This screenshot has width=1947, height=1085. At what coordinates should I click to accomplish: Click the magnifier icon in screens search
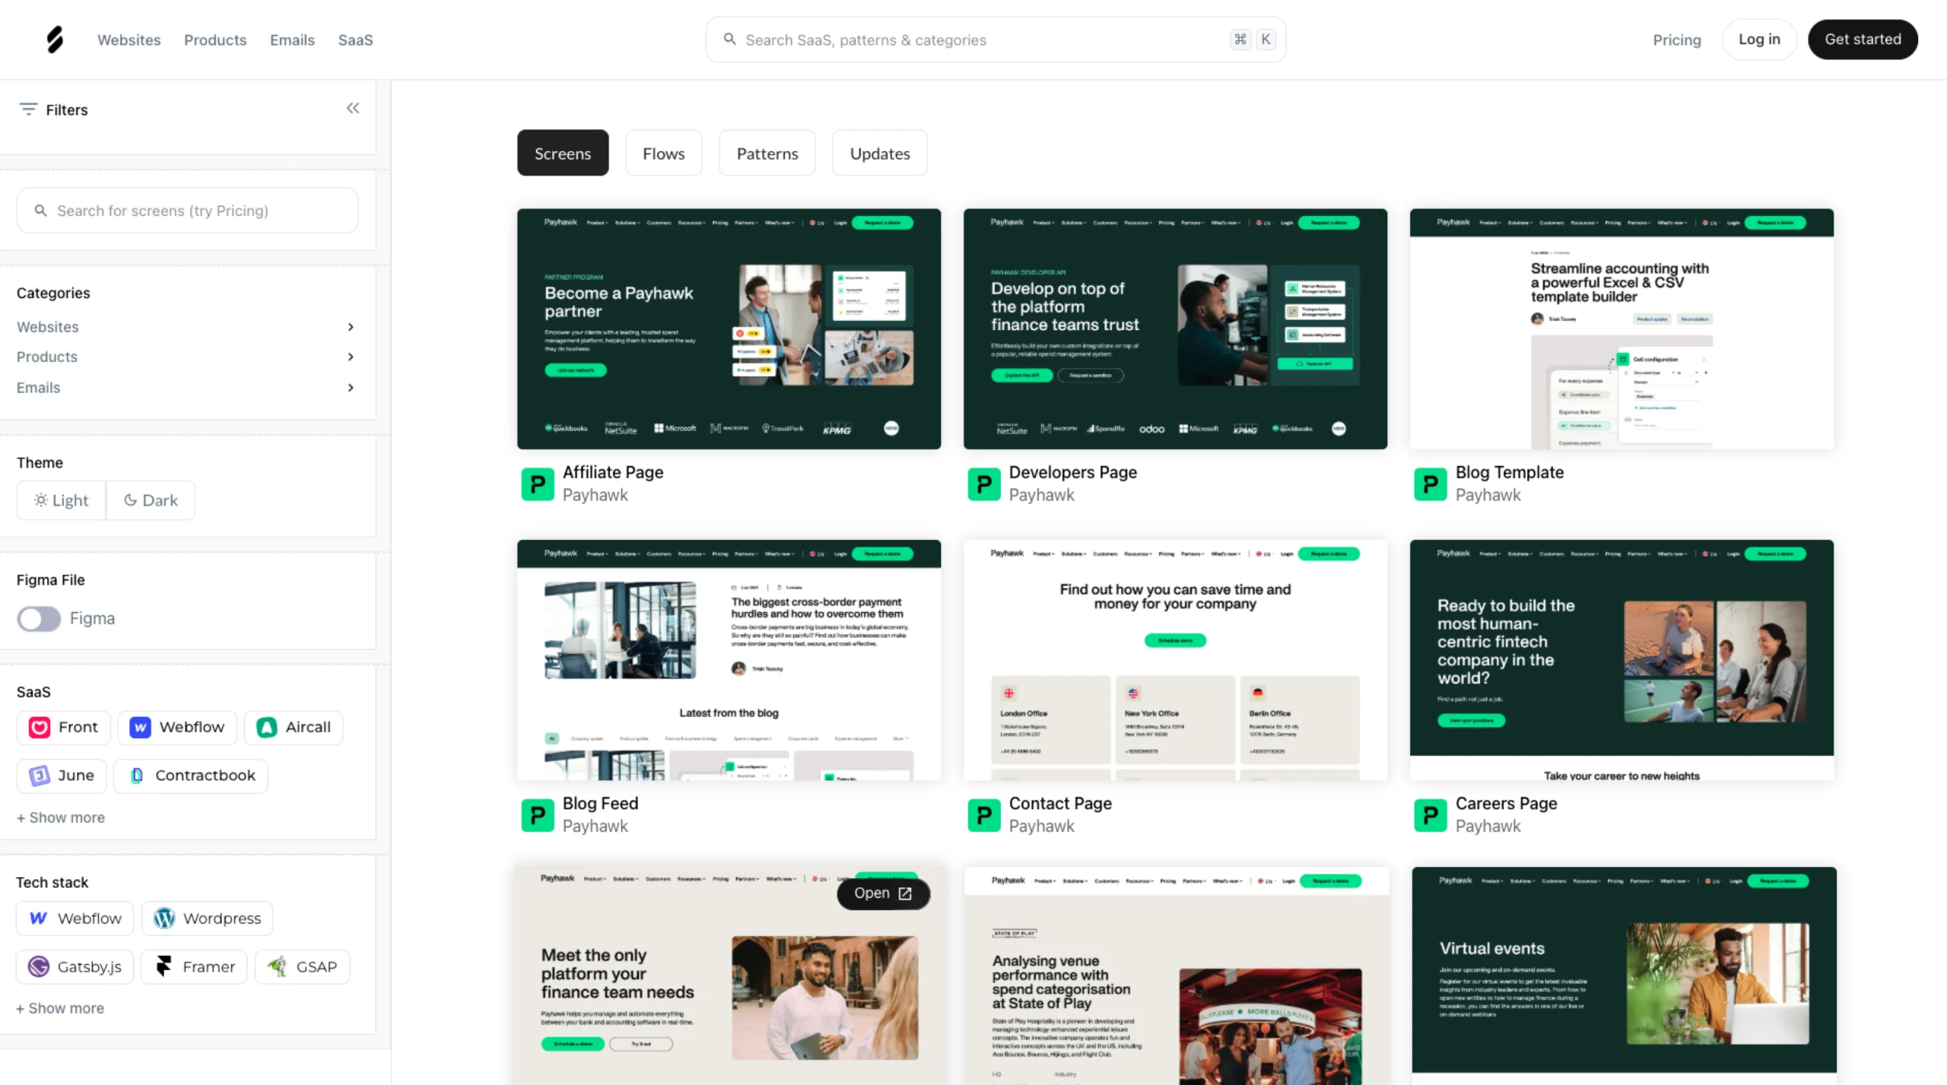click(41, 211)
